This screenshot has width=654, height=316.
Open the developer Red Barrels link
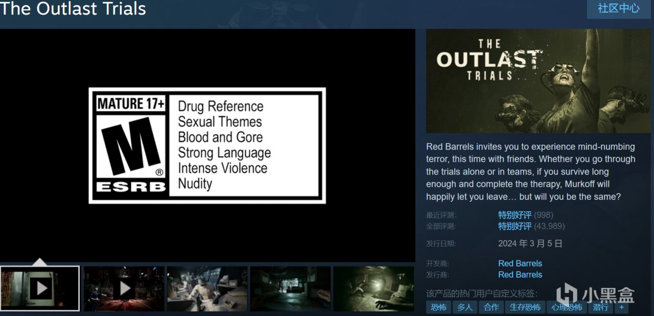click(520, 263)
